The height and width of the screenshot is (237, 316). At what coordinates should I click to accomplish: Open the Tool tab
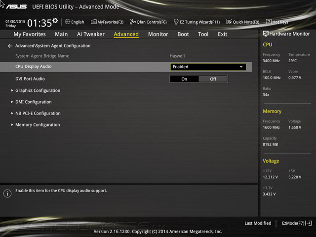(x=203, y=34)
